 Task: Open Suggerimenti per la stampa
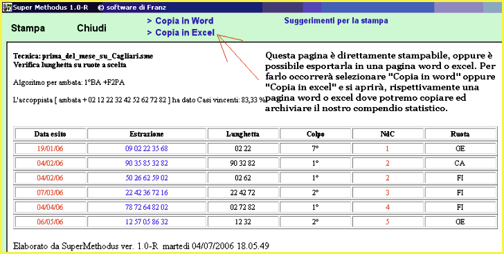[x=336, y=21]
